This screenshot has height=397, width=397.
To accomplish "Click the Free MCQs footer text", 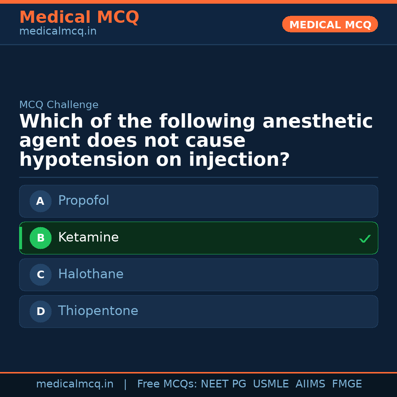I will click(x=167, y=384).
